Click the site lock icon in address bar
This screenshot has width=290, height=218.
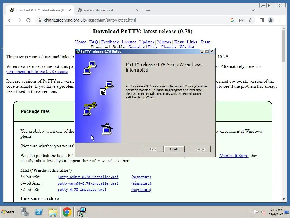pyautogui.click(x=39, y=20)
